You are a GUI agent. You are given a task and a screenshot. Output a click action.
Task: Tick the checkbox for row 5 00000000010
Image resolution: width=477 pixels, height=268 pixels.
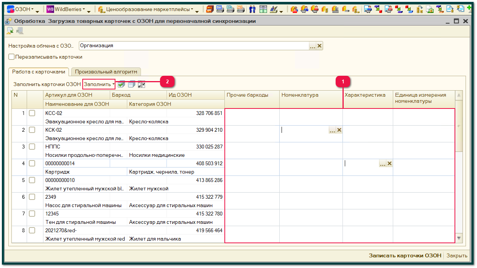point(32,180)
